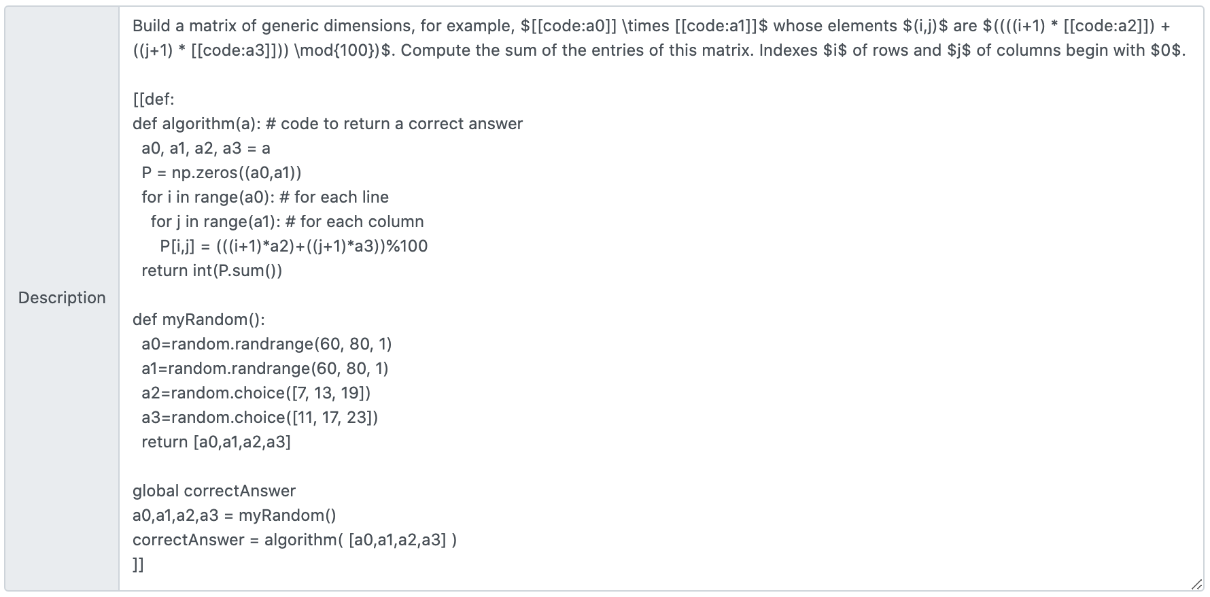The height and width of the screenshot is (597, 1210).
Task: Click the '[[def:' opening line
Action: [154, 99]
